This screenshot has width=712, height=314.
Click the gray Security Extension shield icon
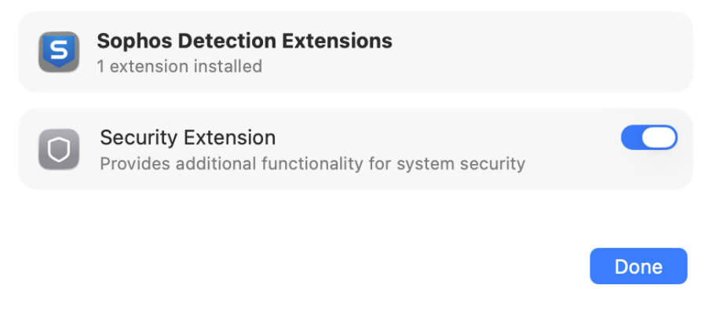[59, 149]
